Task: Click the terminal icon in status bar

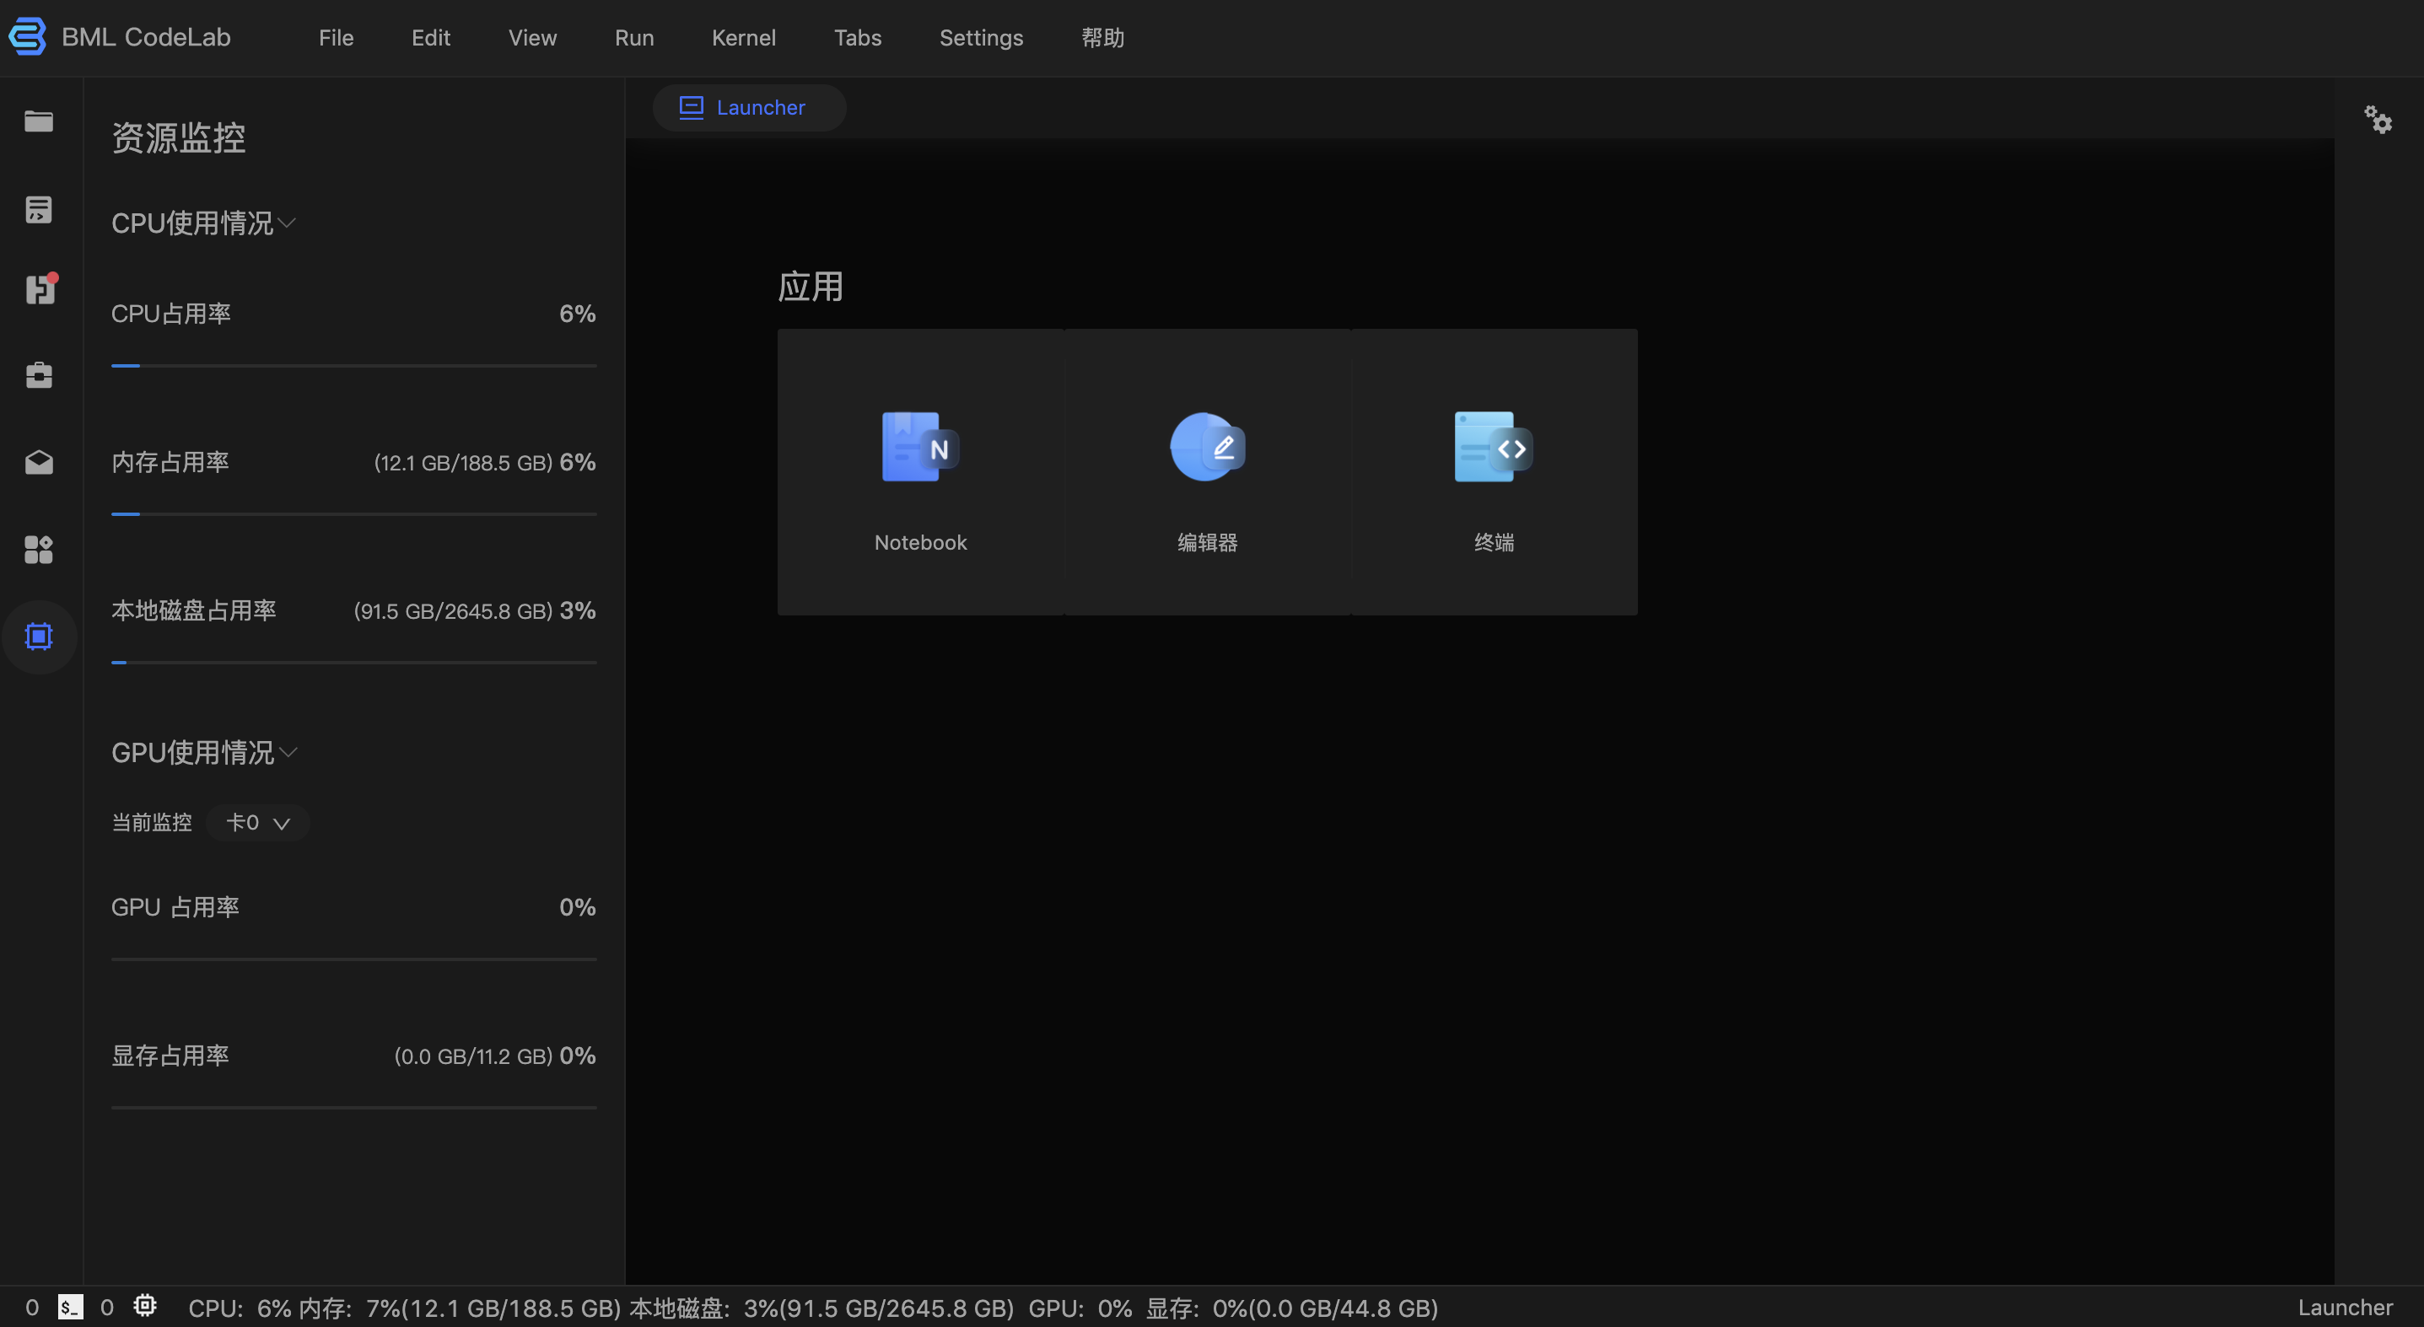Action: coord(71,1306)
